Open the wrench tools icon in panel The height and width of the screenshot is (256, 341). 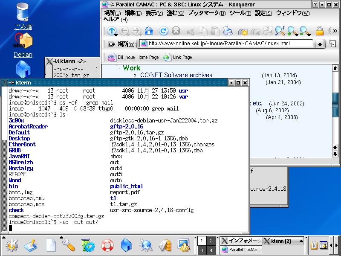68,244
